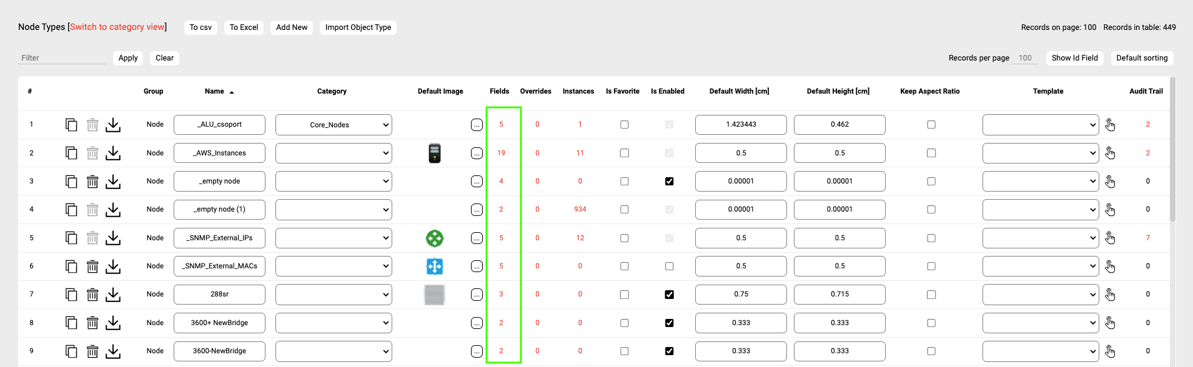
Task: Click Switch to category view link
Action: pyautogui.click(x=117, y=27)
